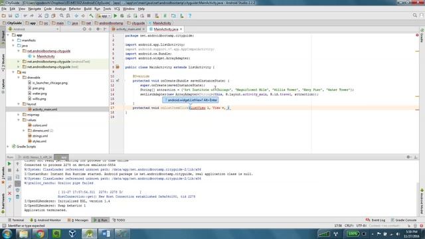This screenshot has height=239, width=425.
Task: Open the Event Log button
Action: [x=375, y=220]
